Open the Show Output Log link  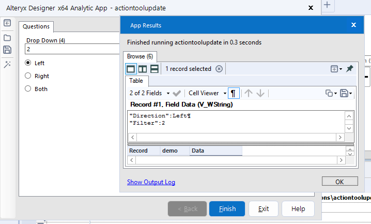click(x=151, y=182)
